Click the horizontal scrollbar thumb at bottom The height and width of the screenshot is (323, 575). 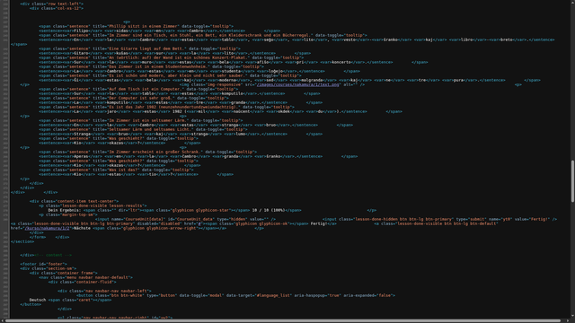click(x=283, y=321)
